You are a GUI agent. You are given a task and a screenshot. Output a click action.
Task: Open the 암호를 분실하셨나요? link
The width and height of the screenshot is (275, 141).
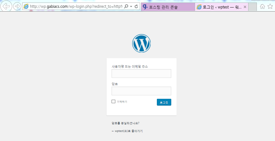126,123
